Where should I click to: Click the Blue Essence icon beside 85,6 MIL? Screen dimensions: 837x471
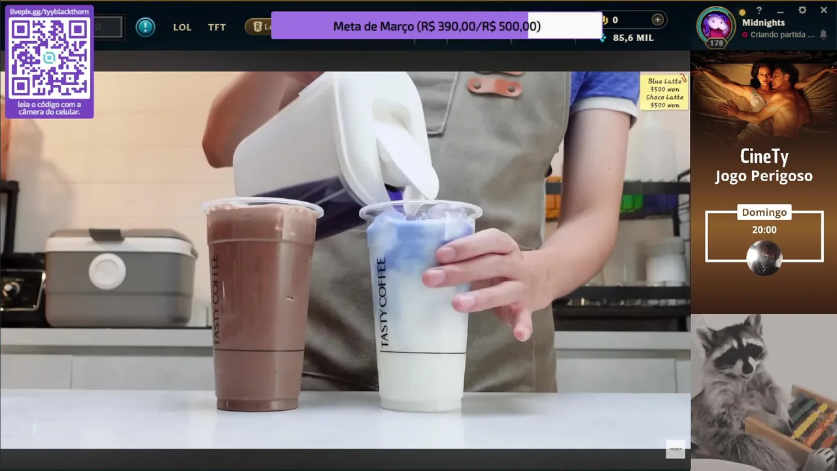[603, 38]
